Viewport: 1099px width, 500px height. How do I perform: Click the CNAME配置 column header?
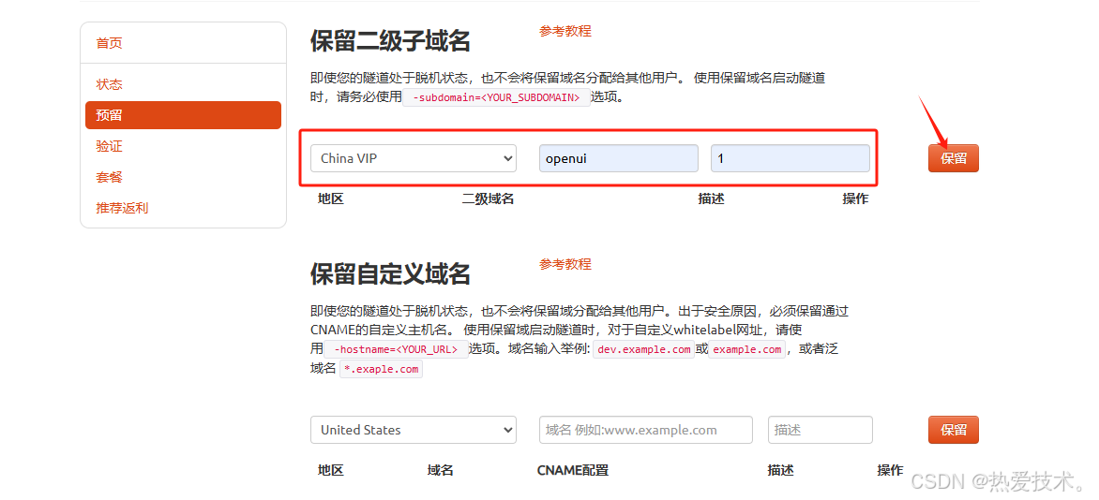click(x=573, y=471)
